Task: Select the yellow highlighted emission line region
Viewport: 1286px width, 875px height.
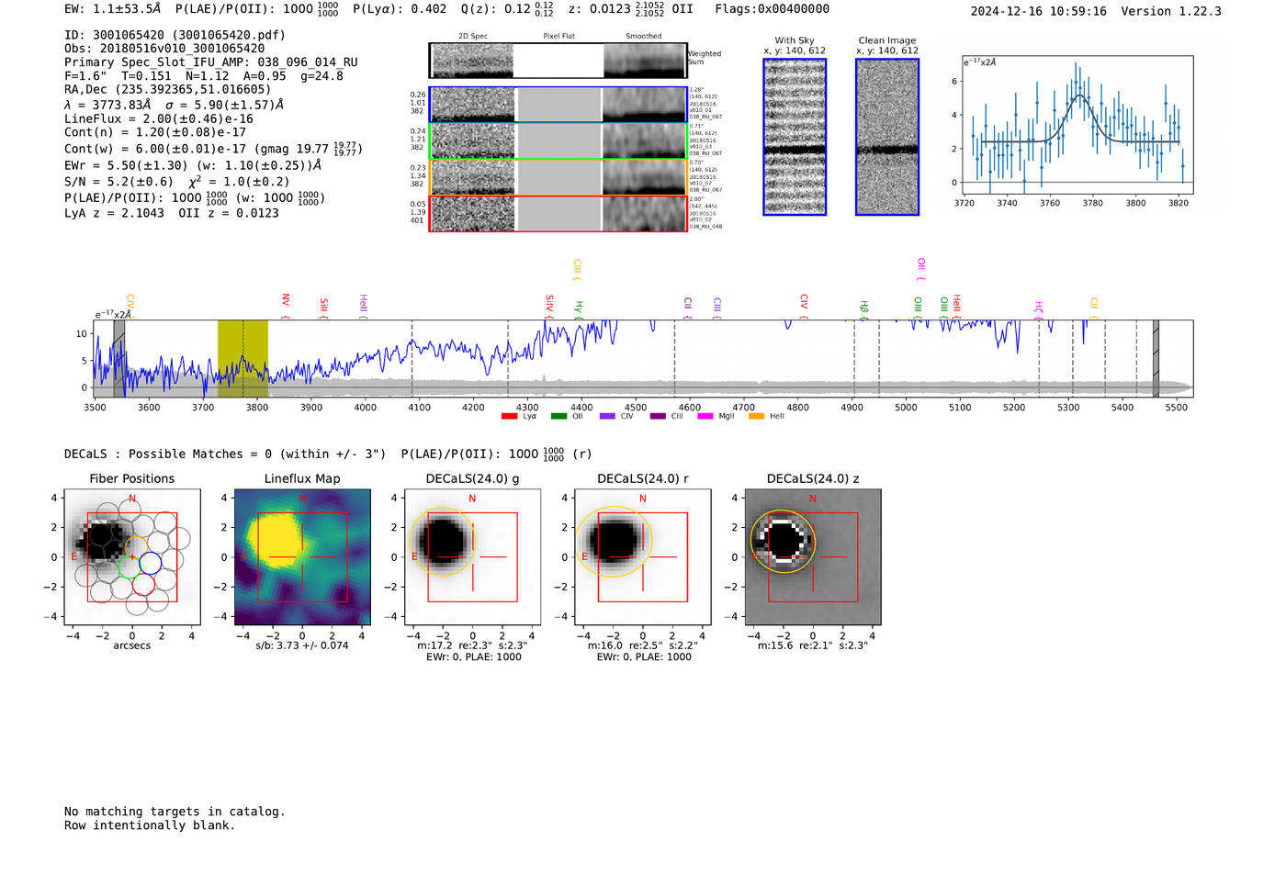Action: [x=243, y=358]
